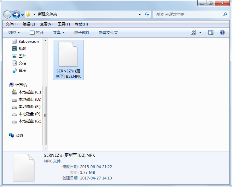Open 本地磁盘 (D:) drive

coord(26,99)
